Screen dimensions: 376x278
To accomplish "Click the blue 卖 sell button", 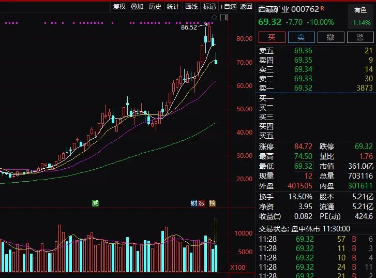I will pos(301,37).
